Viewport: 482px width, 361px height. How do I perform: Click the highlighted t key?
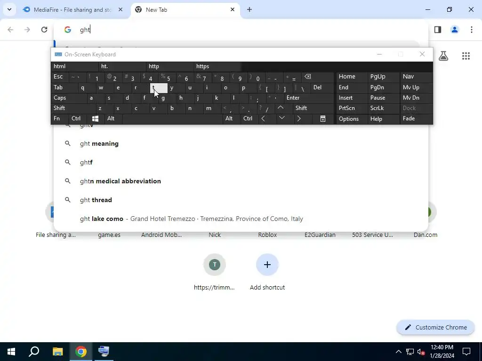(x=159, y=88)
